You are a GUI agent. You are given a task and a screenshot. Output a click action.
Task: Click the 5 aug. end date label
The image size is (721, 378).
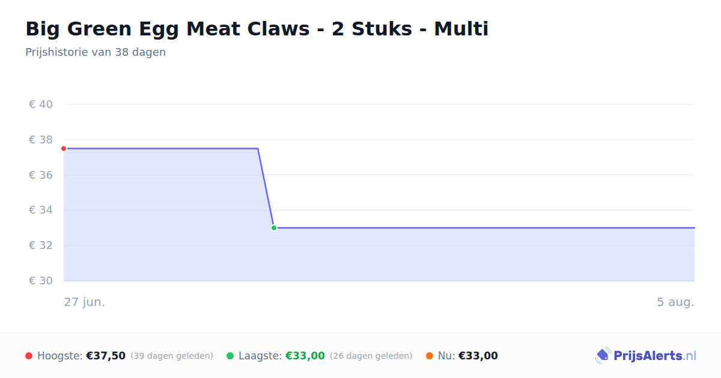675,302
